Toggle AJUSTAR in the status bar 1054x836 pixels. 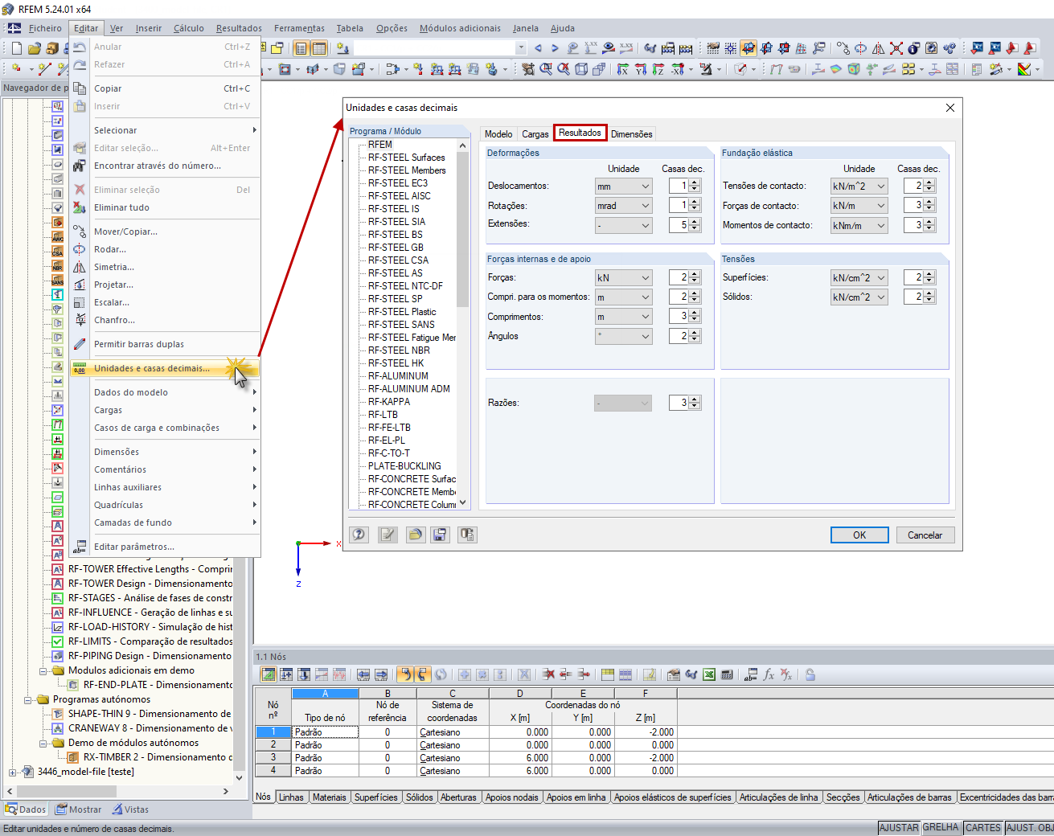click(899, 828)
